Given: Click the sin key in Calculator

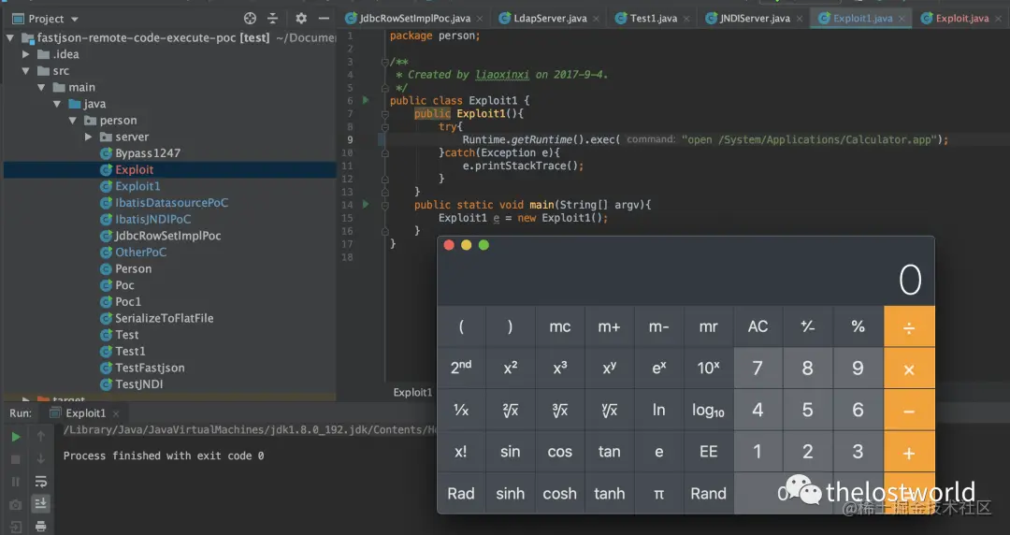Looking at the screenshot, I should [x=511, y=452].
